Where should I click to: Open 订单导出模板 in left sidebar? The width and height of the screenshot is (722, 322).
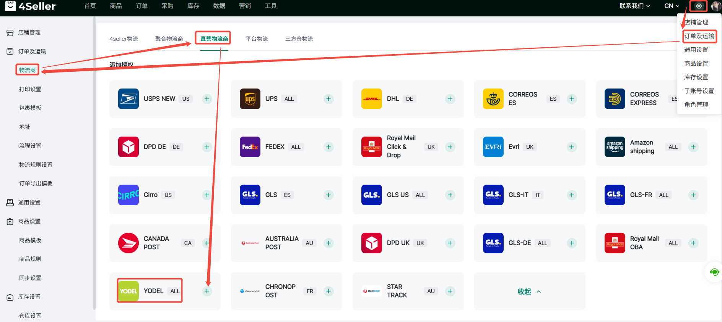pos(36,184)
